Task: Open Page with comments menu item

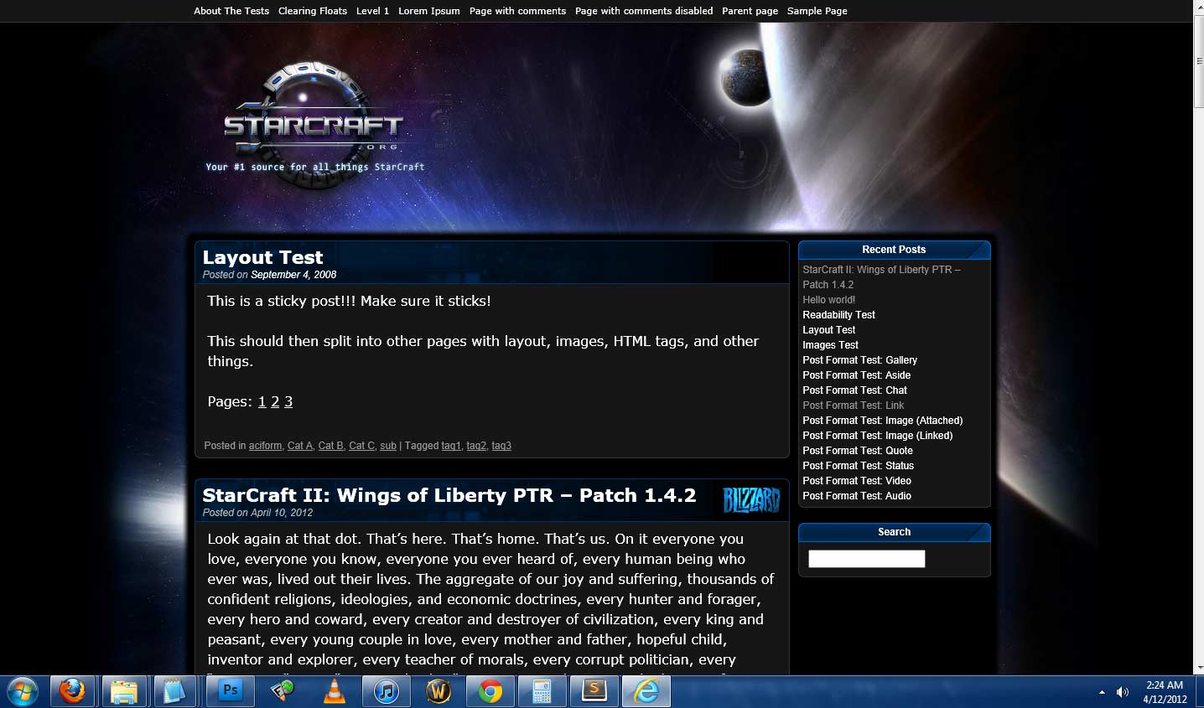Action: (517, 11)
